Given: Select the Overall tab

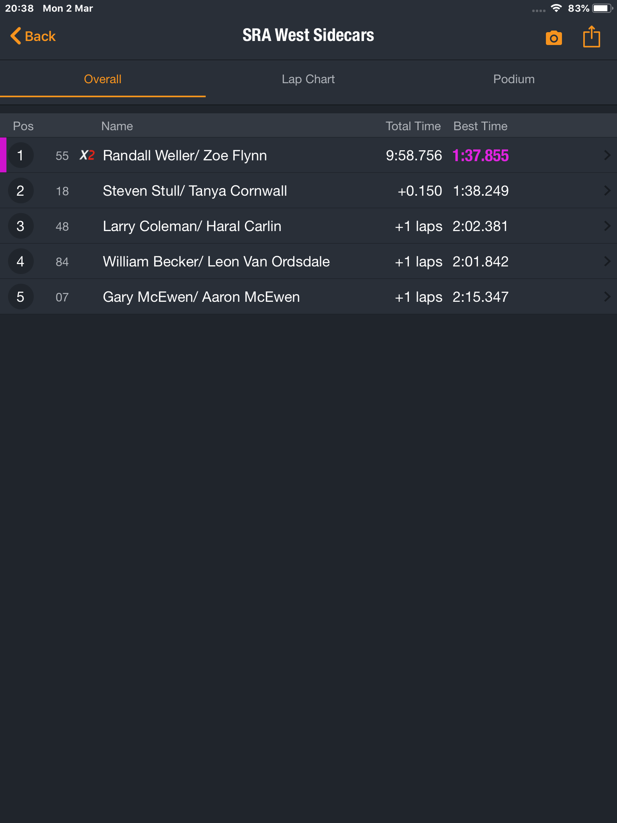Looking at the screenshot, I should coord(103,79).
